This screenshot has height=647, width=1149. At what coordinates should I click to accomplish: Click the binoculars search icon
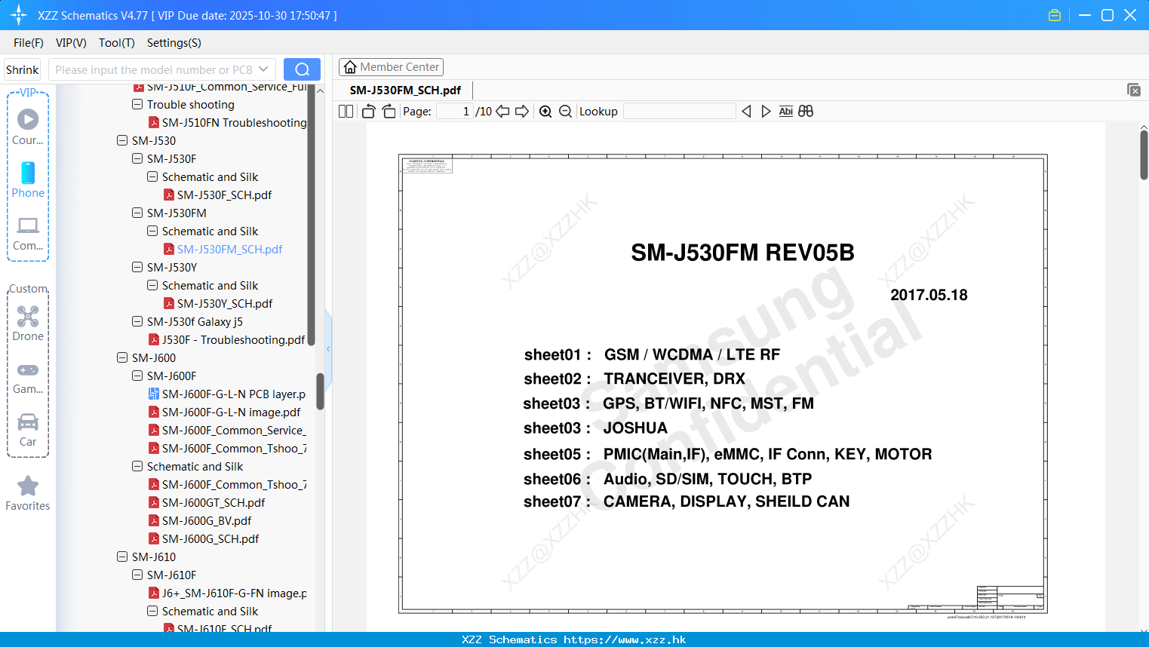pos(806,112)
